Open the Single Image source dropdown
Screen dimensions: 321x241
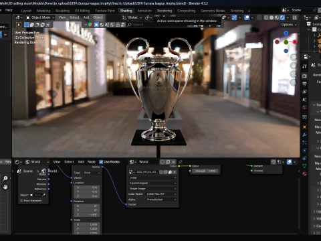coord(152,189)
